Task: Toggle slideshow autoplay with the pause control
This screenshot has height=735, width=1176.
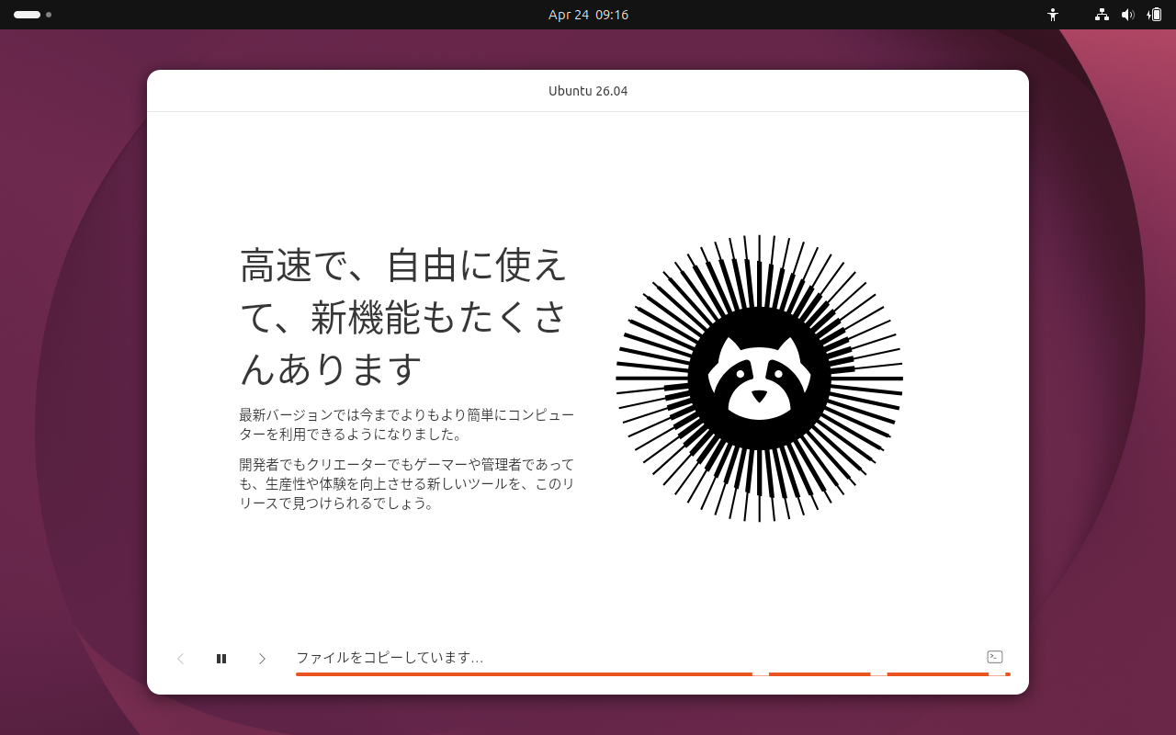Action: (x=221, y=659)
